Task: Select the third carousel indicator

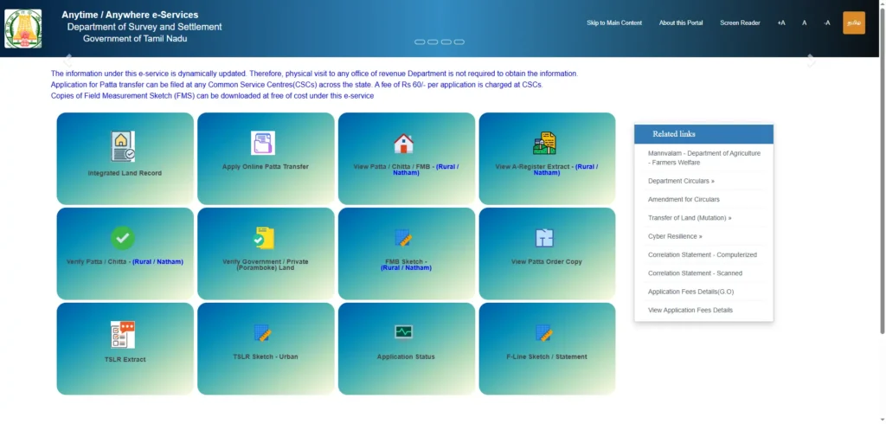Action: coord(446,42)
